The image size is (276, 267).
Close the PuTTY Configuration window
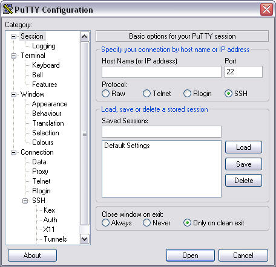[x=266, y=10]
